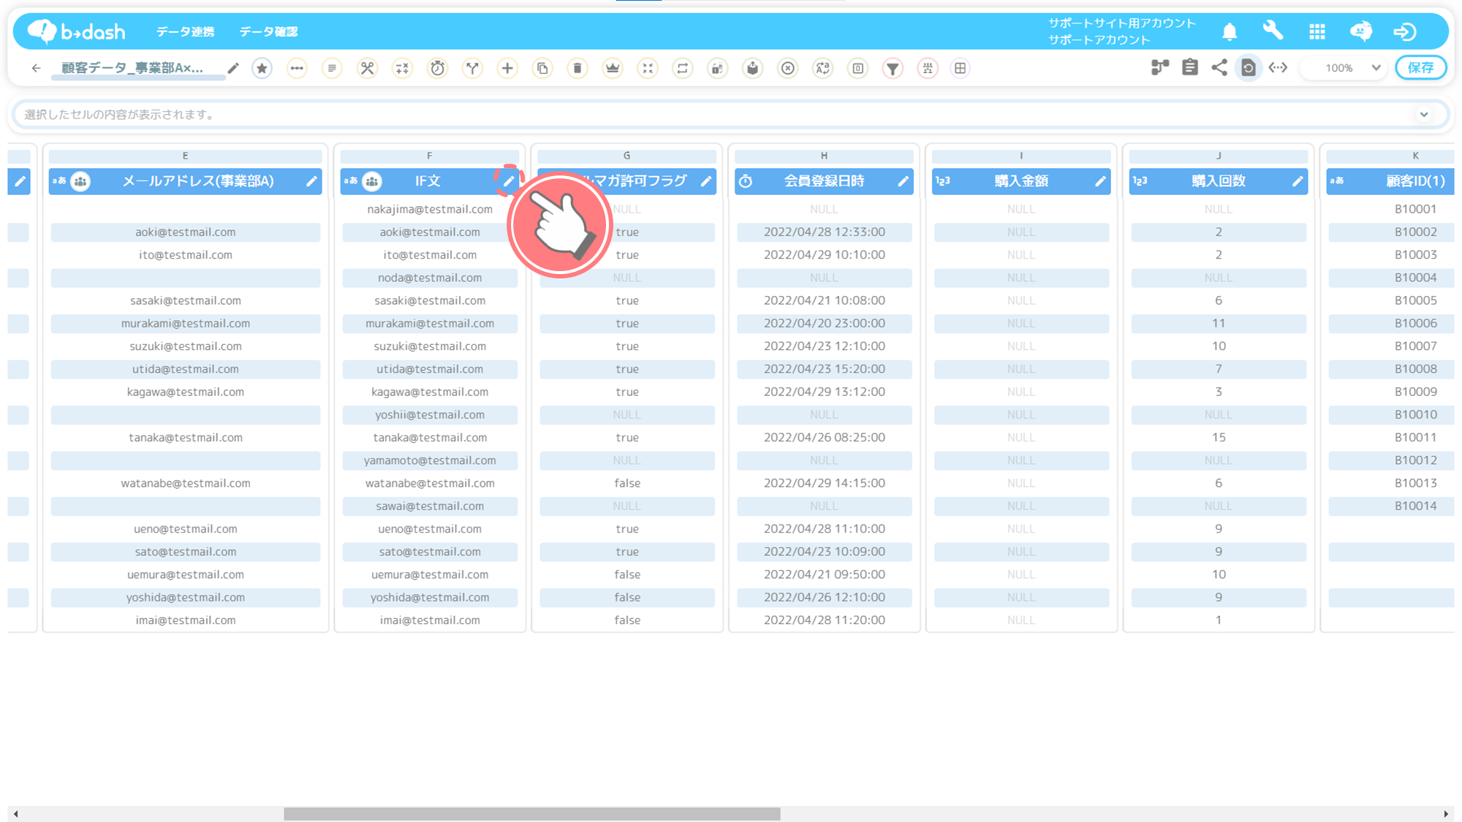Click the branching arrows icon in toolbar
This screenshot has width=1462, height=822.
pos(472,68)
